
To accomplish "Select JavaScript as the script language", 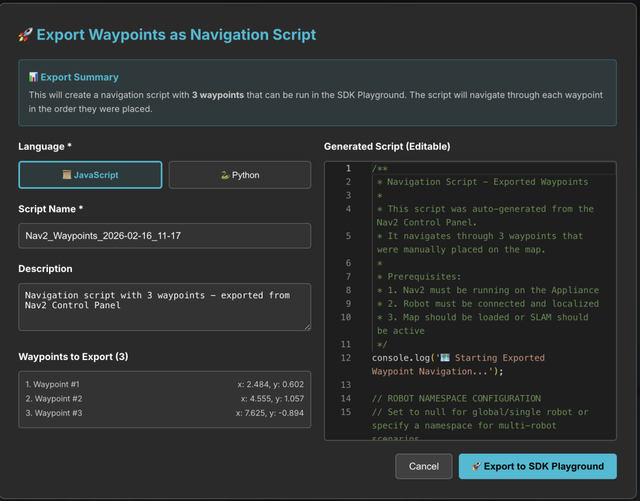I will coord(90,174).
